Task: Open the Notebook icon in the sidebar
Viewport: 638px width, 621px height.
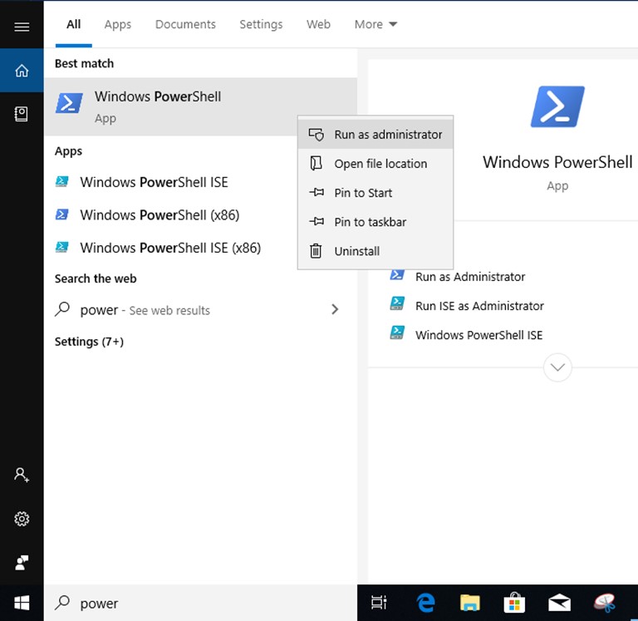Action: 21,114
